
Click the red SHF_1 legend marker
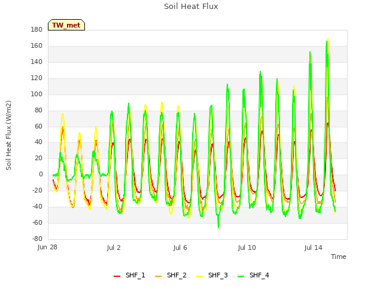pos(117,276)
